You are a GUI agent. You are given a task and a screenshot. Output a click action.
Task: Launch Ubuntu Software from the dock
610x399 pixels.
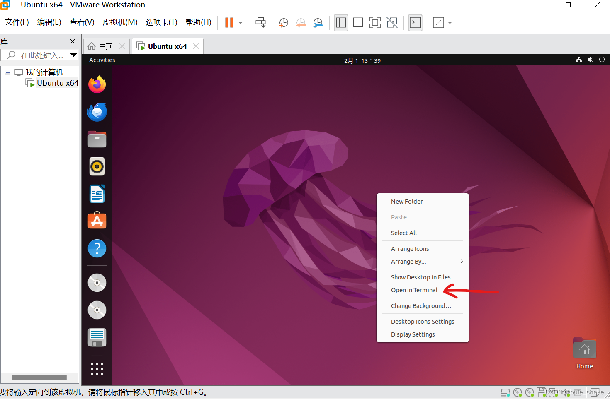tap(97, 221)
